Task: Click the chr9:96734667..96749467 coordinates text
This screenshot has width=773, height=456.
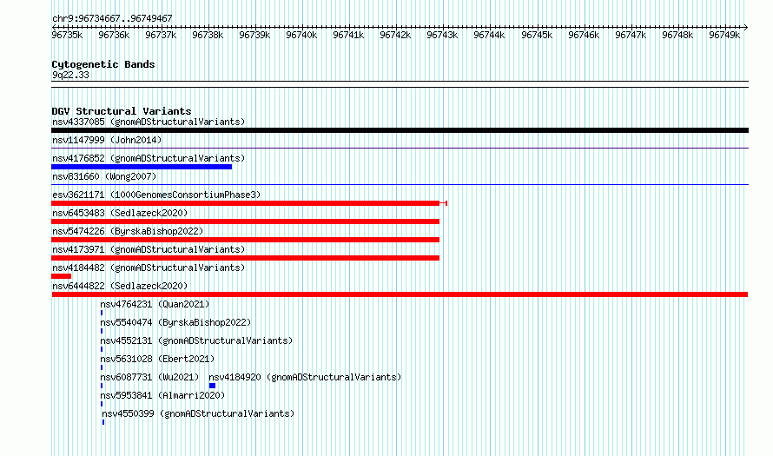Action: (112, 19)
